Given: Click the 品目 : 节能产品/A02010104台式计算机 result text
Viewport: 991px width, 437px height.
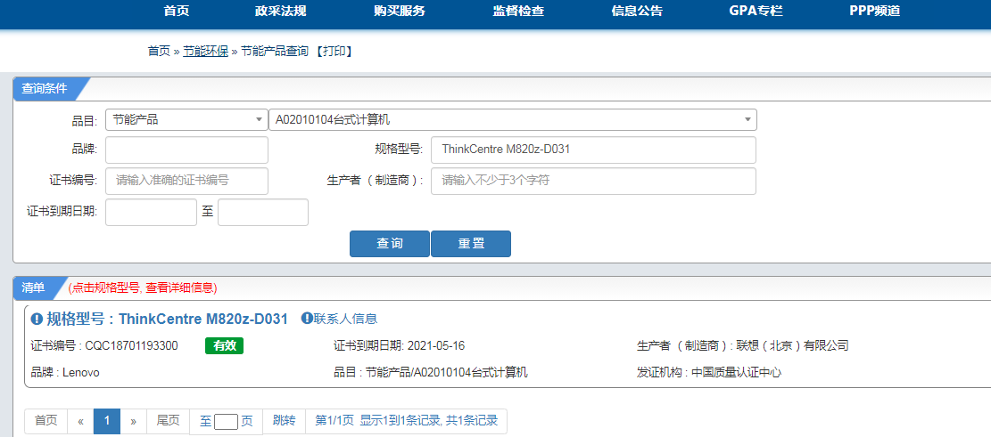Looking at the screenshot, I should coord(431,373).
